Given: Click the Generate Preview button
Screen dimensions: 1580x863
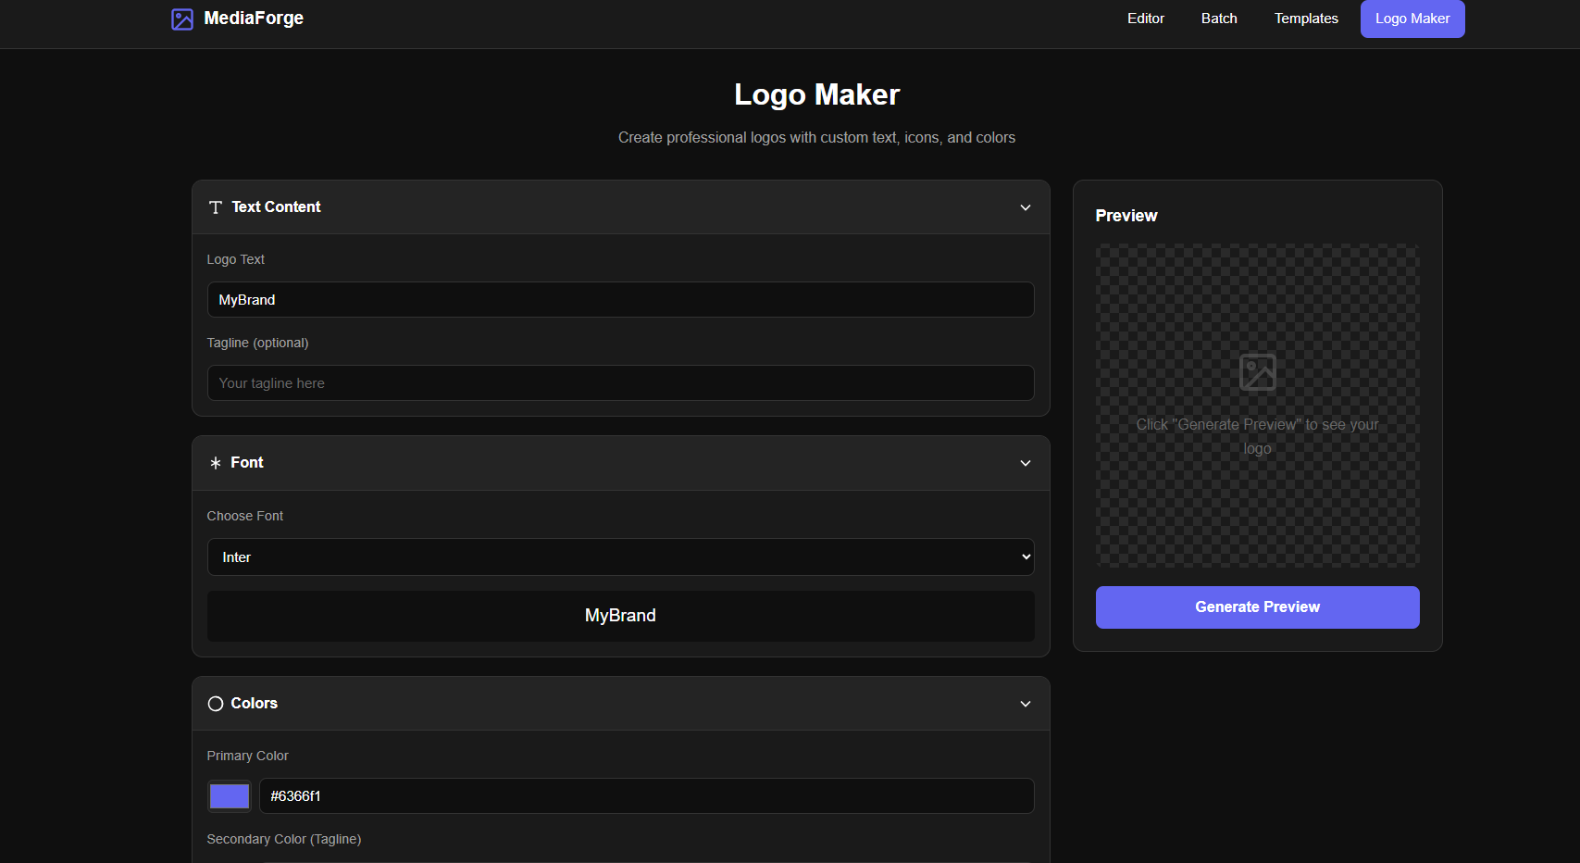Looking at the screenshot, I should tap(1257, 607).
